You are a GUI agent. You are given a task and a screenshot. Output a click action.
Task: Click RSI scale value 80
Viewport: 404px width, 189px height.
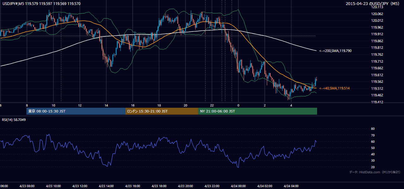[373, 129]
